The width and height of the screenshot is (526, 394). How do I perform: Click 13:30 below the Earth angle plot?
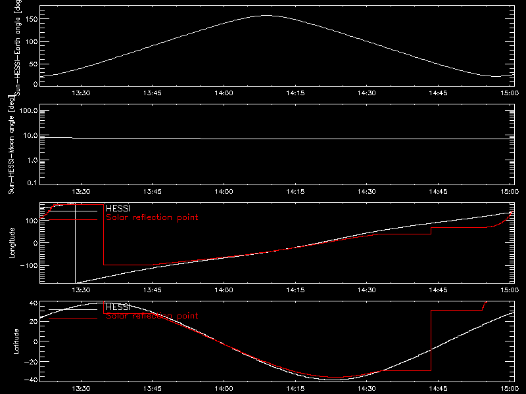coord(81,93)
